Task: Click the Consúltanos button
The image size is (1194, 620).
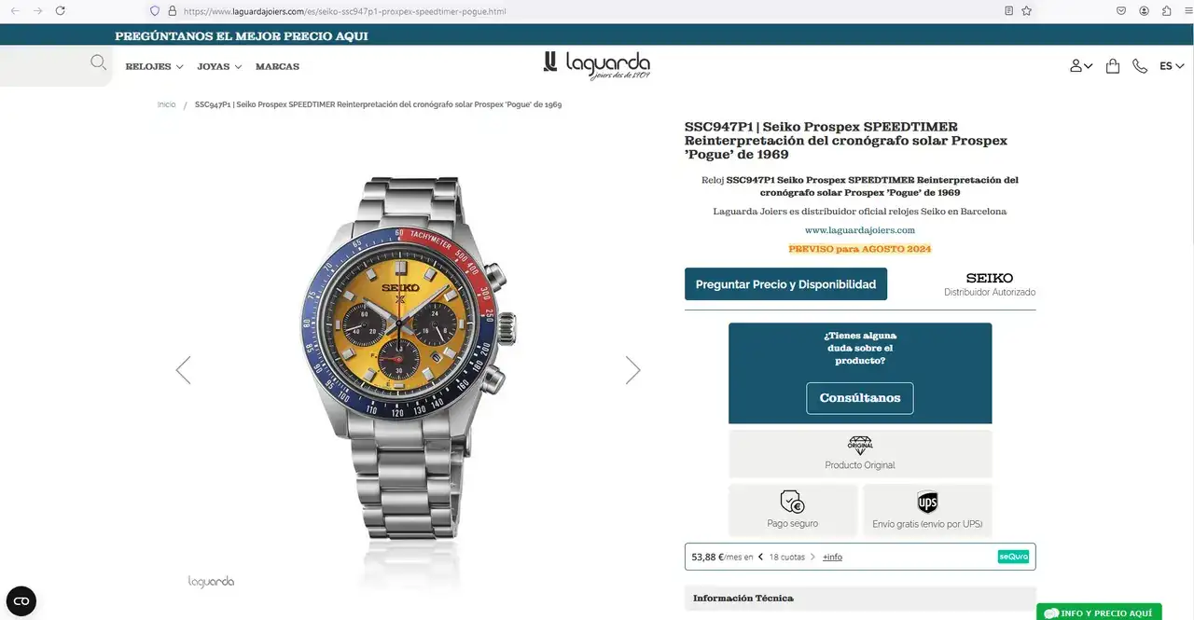Action: (x=860, y=398)
